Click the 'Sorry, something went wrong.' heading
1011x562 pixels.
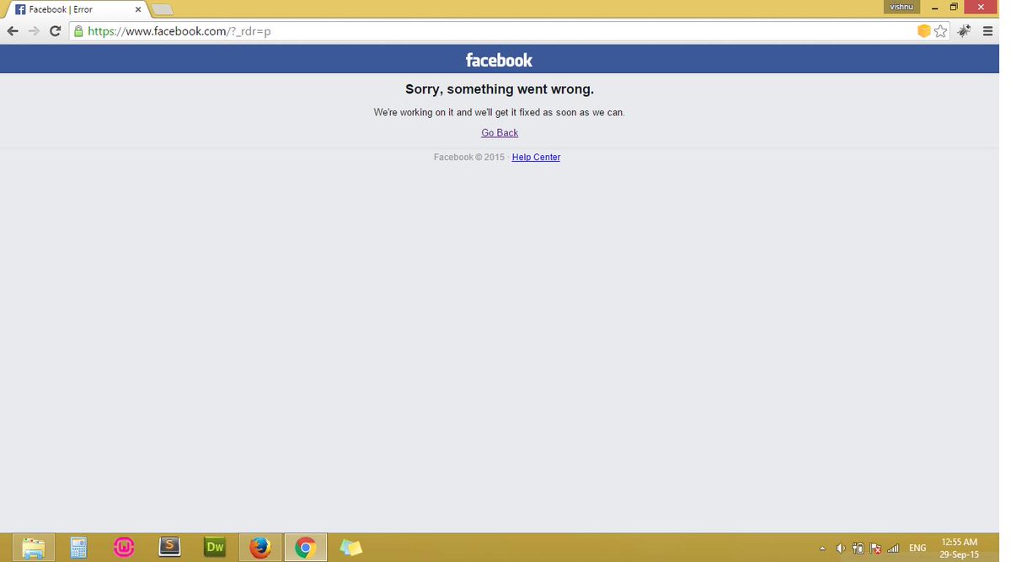pos(500,89)
